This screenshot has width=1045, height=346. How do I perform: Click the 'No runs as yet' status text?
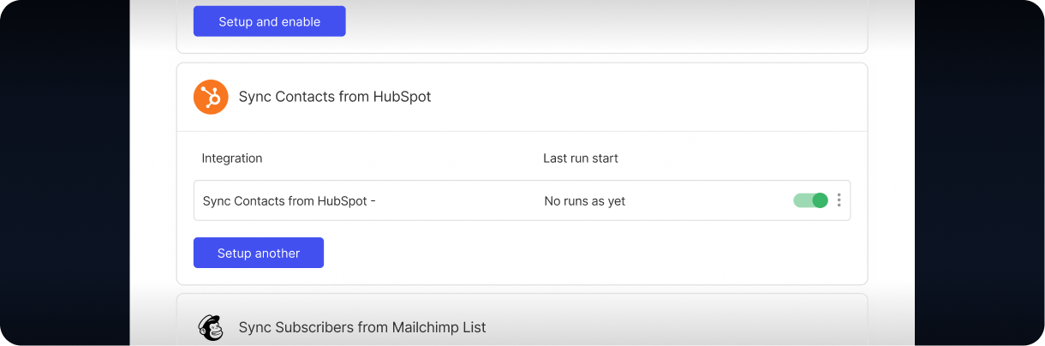click(x=585, y=201)
